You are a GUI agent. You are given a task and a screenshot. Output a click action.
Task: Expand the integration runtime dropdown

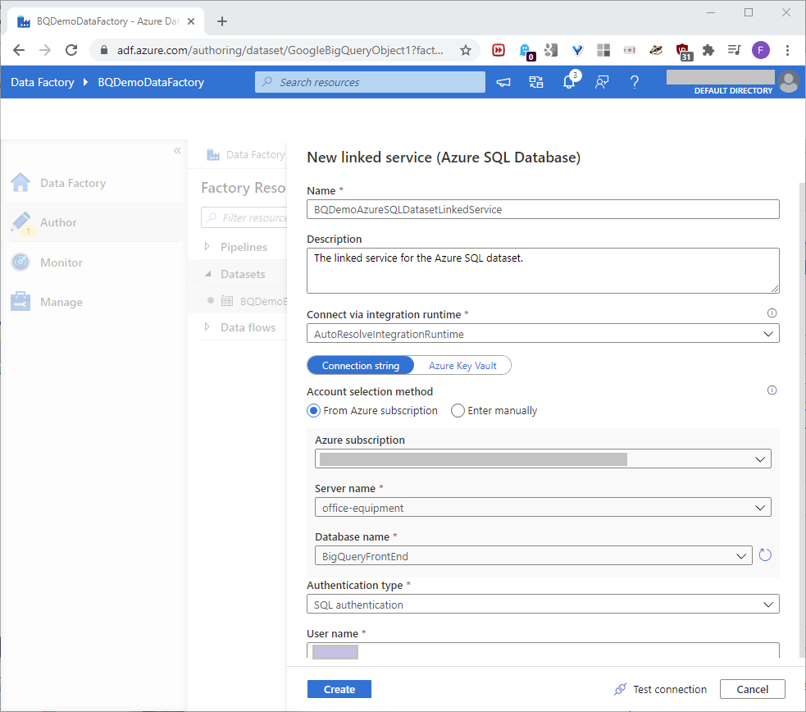(x=542, y=334)
